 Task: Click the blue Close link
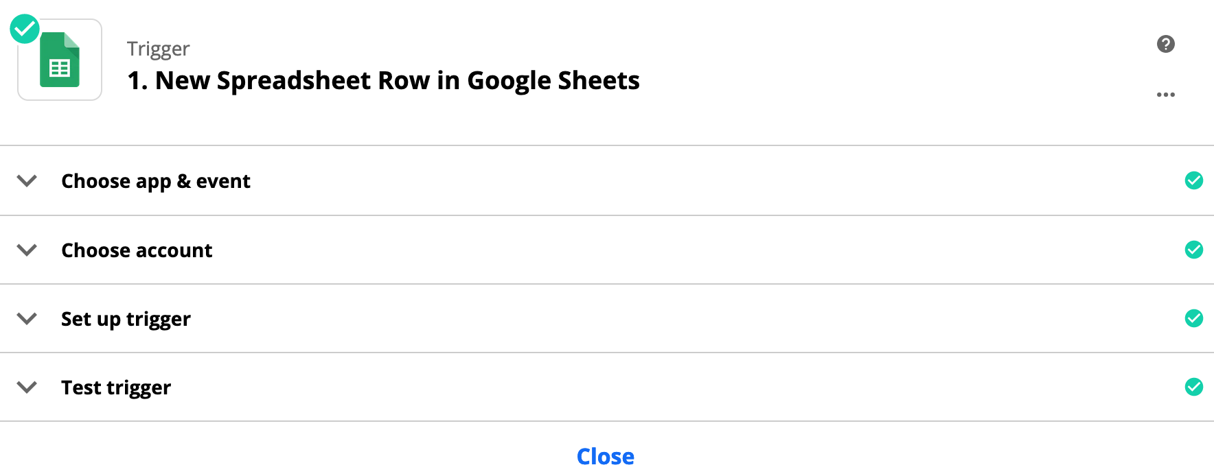[605, 457]
